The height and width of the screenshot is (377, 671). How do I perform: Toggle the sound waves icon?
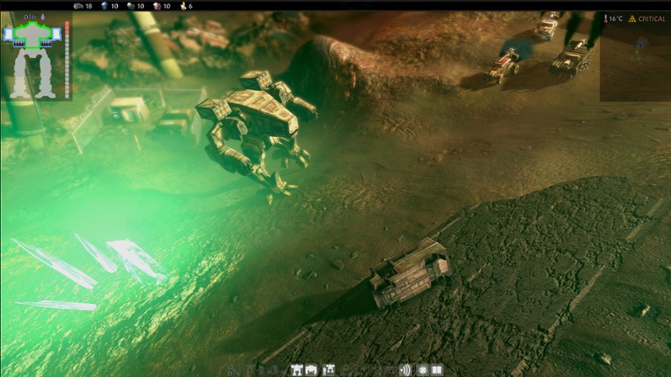point(405,370)
